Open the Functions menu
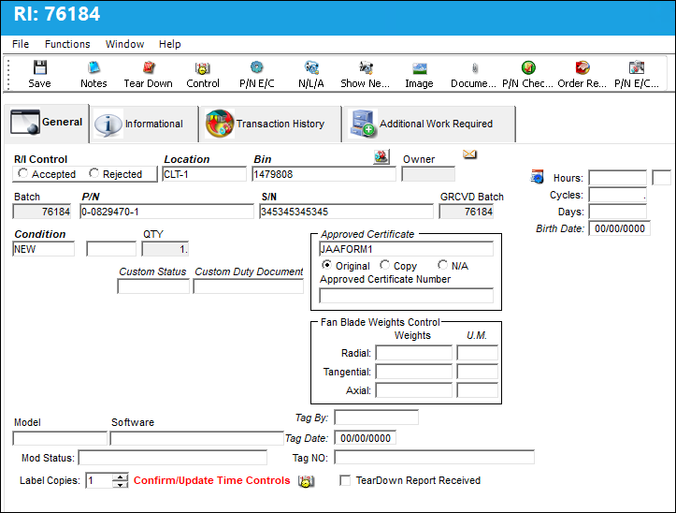Screen dimensions: 676x513 67,44
